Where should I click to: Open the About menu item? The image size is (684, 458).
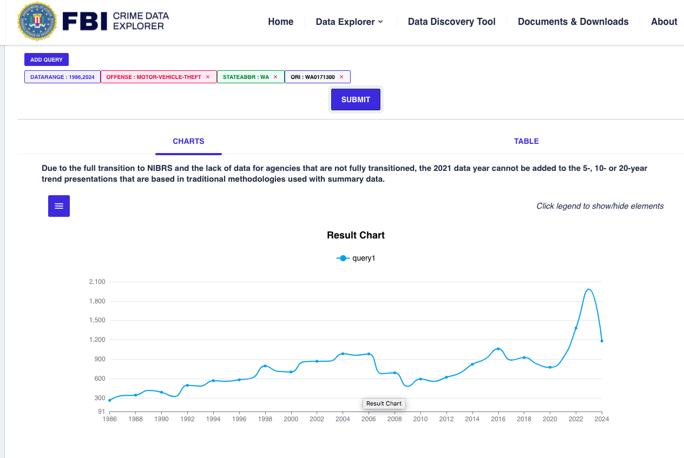coord(664,22)
